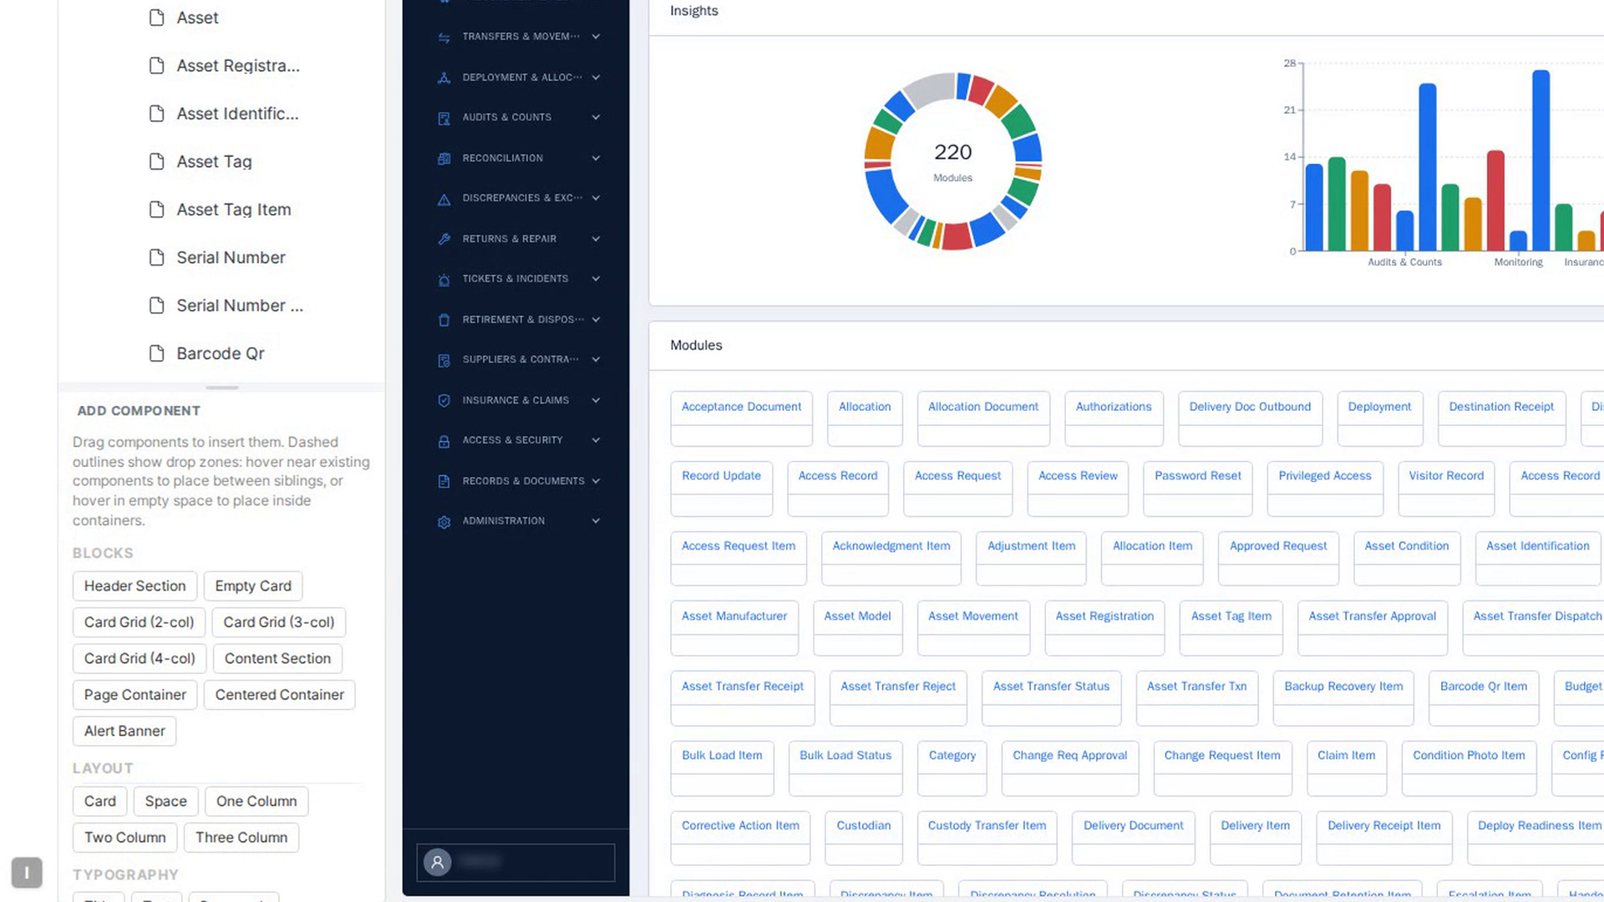
Task: Expand the Tickets & Incidents chevron
Action: coord(596,279)
